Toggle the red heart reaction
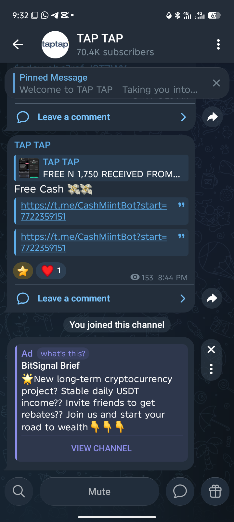Viewport: 234px width, 522px height. (51, 271)
